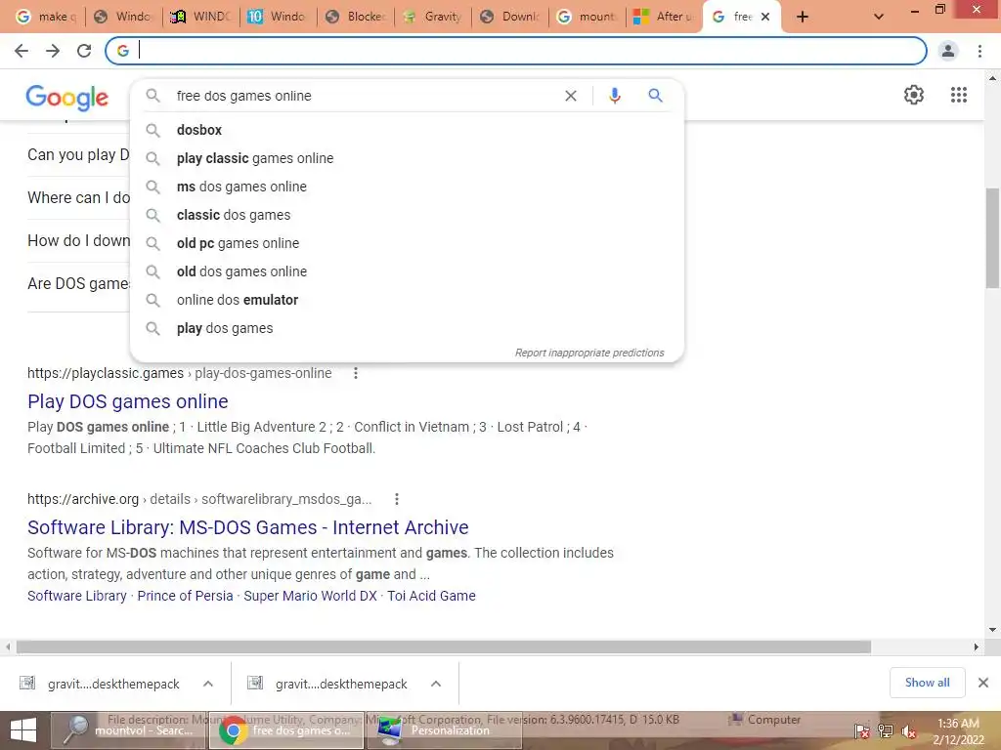Open the Google apps grid icon

(x=959, y=95)
